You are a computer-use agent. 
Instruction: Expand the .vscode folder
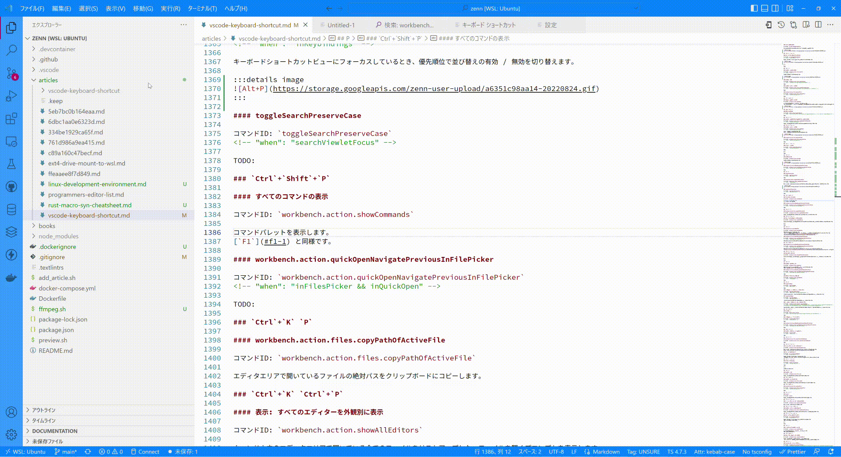coord(49,70)
